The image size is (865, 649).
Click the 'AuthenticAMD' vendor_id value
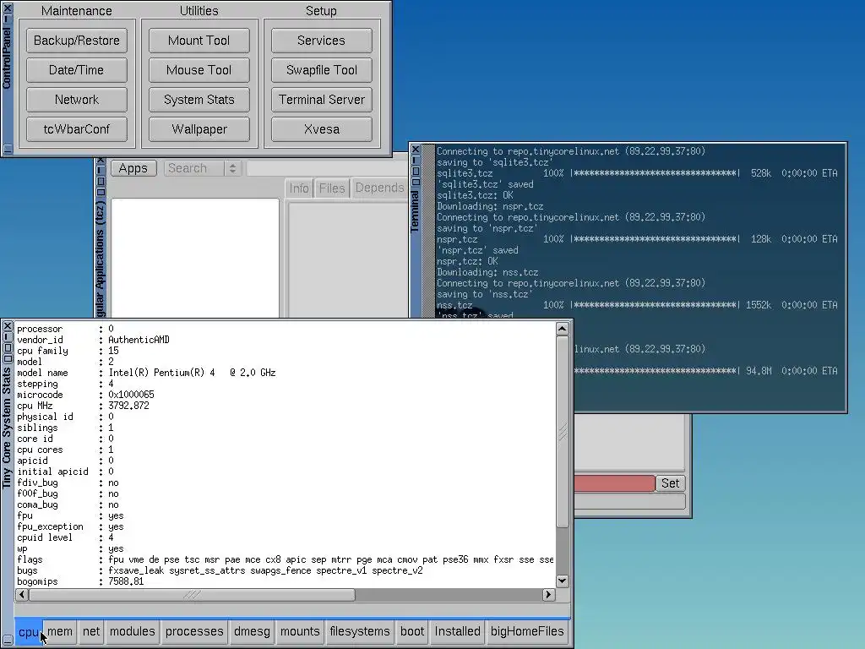click(139, 340)
